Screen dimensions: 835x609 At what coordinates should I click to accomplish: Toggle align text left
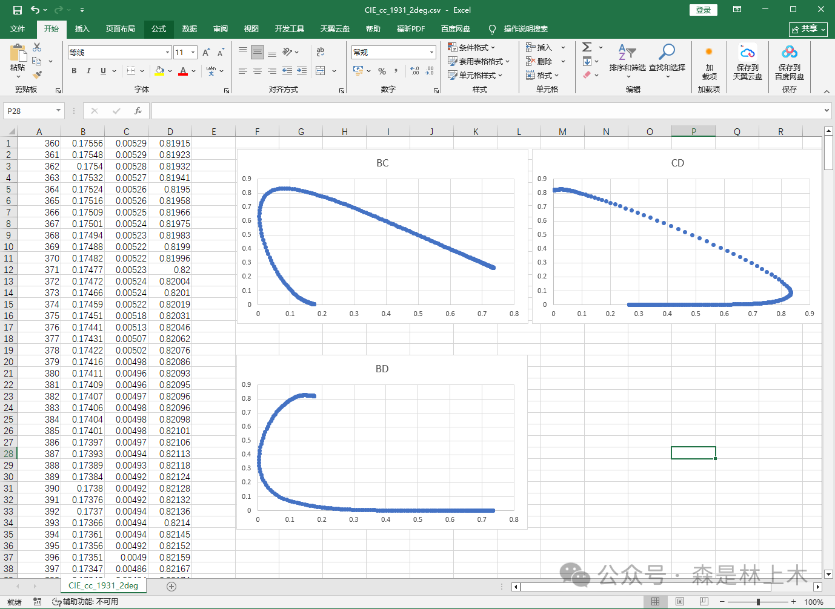coord(243,71)
